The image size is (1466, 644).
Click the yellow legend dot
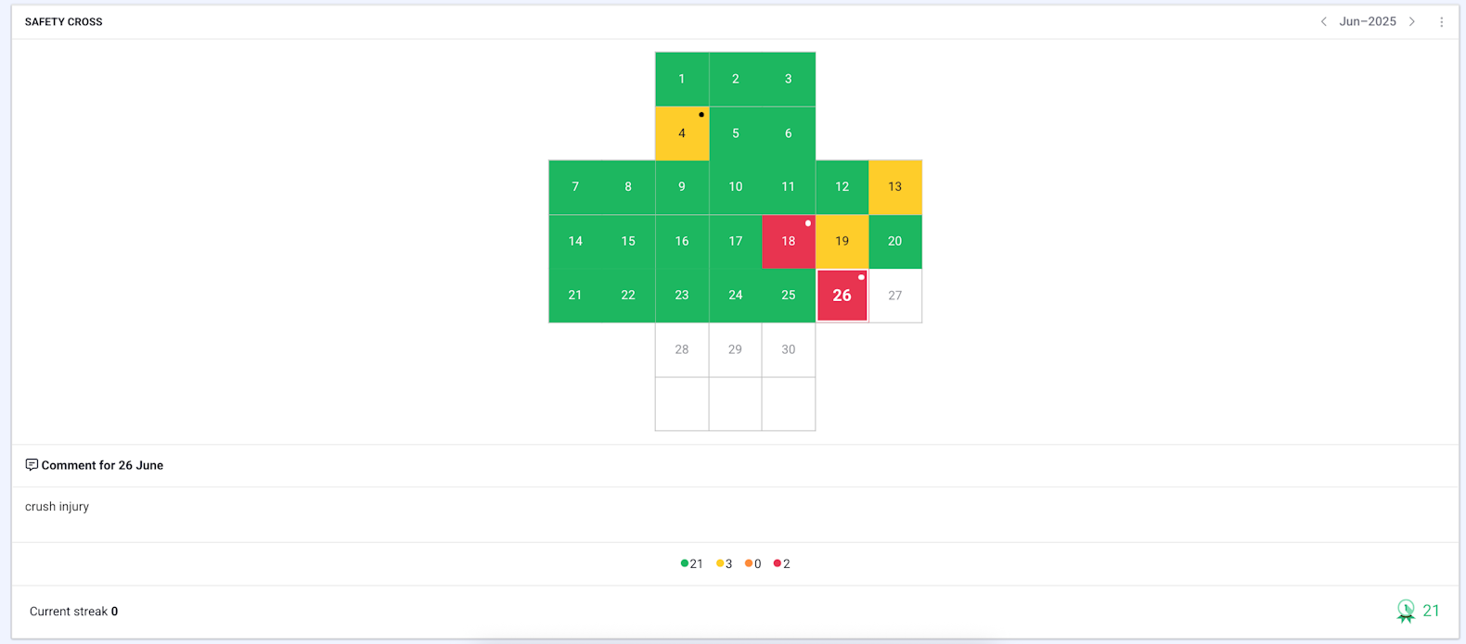[720, 563]
